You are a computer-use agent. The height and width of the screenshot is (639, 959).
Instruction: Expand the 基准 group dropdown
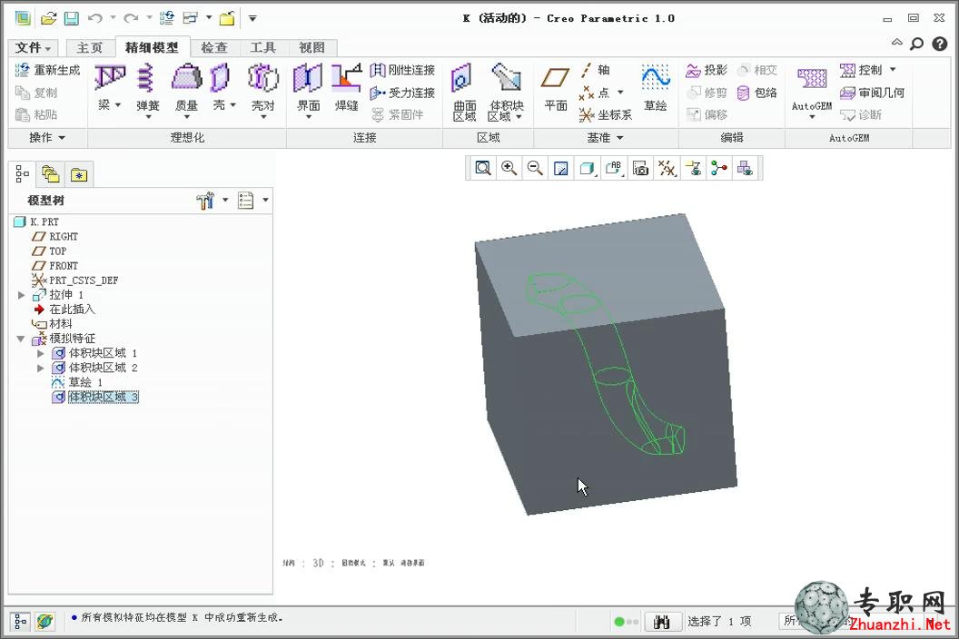[x=605, y=138]
